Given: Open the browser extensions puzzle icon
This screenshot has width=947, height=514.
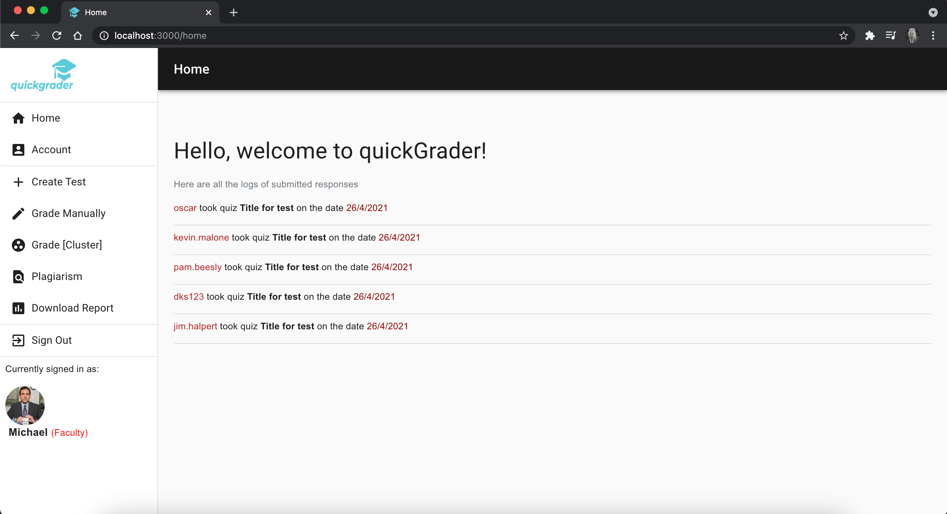Looking at the screenshot, I should 869,35.
